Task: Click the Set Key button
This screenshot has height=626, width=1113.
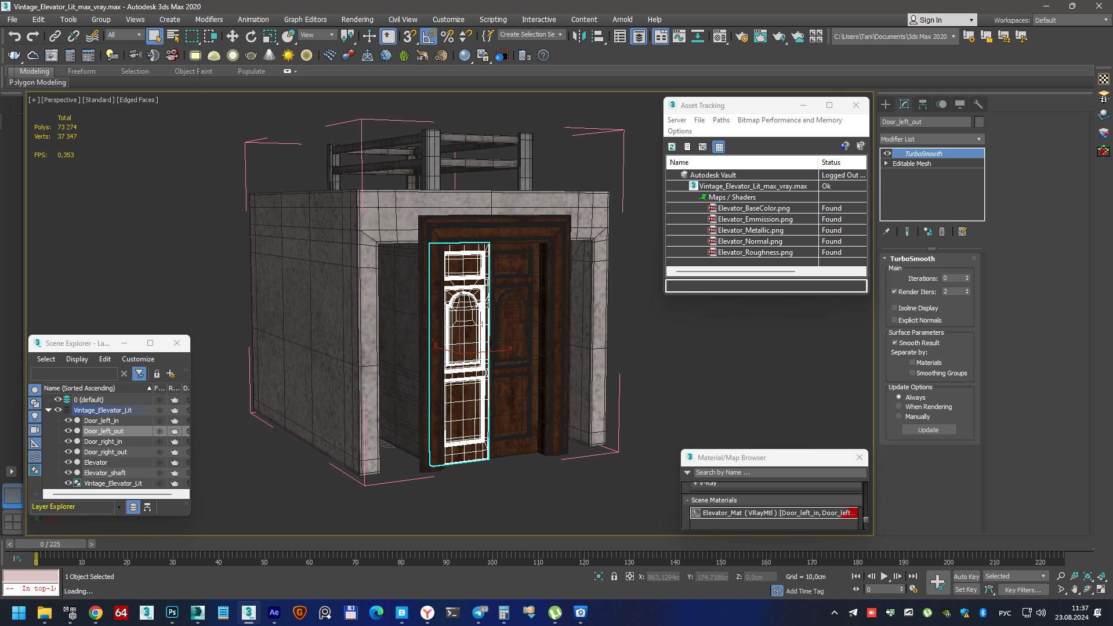Action: tap(966, 589)
